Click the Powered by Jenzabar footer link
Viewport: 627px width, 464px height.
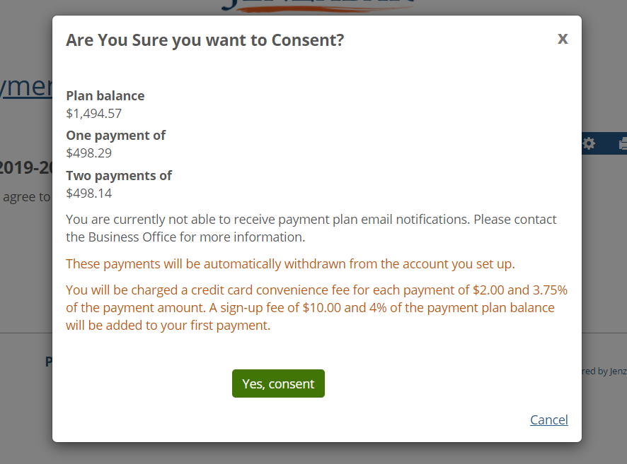tap(606, 371)
